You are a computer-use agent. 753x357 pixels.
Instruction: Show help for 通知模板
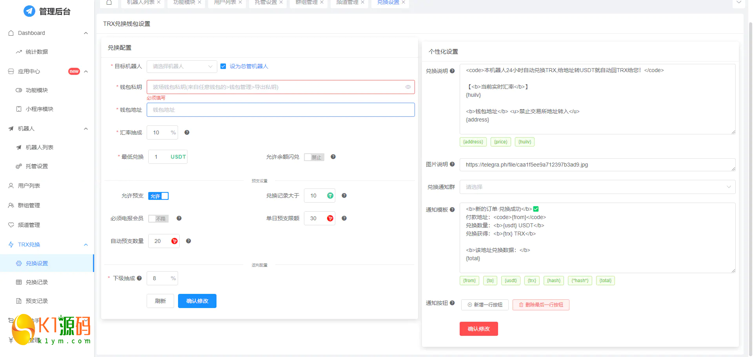[x=452, y=210]
